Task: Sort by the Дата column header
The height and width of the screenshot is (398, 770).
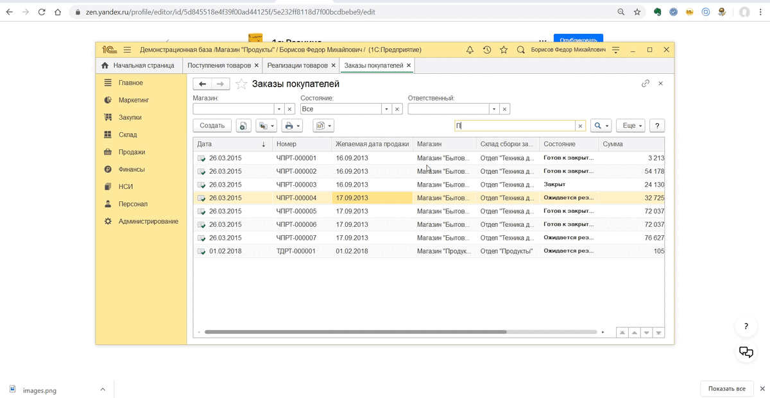Action: coord(232,144)
